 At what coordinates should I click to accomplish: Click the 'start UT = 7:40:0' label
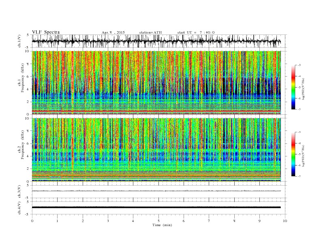[x=196, y=32]
